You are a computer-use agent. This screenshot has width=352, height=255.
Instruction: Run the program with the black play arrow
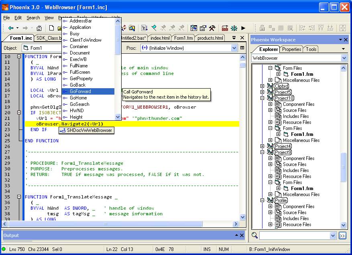pyautogui.click(x=243, y=28)
